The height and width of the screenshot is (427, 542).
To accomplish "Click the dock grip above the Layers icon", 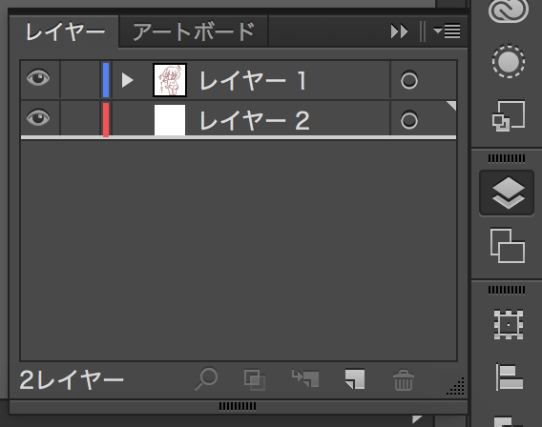I will (x=507, y=158).
